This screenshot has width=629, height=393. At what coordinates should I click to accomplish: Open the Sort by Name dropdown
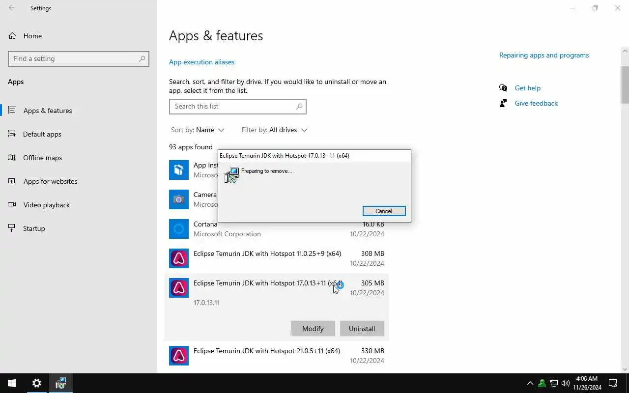click(x=198, y=130)
